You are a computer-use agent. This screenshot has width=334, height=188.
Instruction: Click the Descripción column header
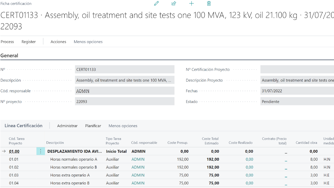pos(55,143)
